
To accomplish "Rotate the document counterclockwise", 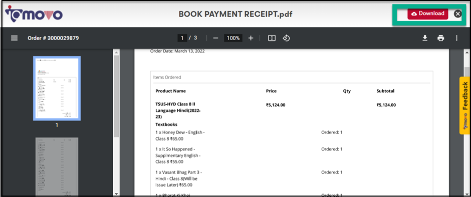I will pyautogui.click(x=286, y=38).
